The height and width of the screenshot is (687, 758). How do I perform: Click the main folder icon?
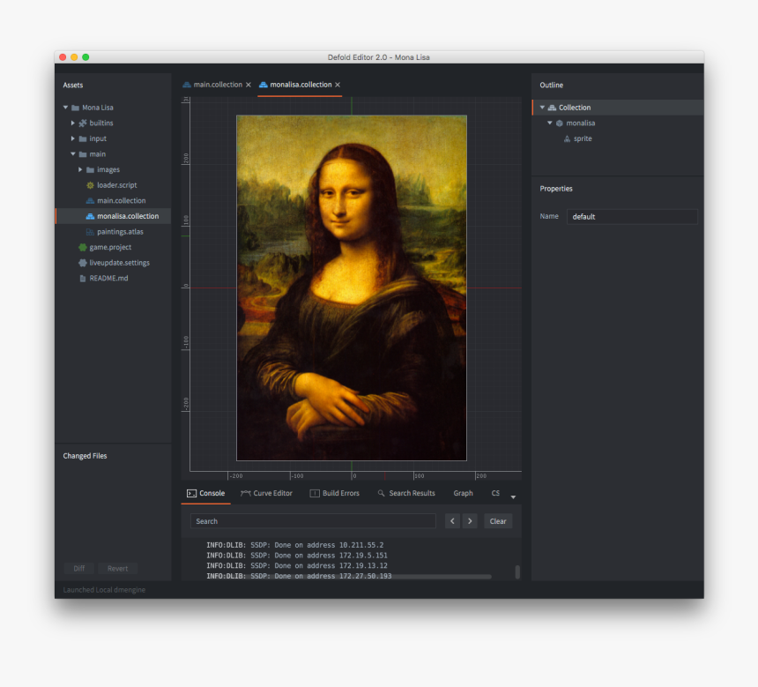tap(83, 154)
